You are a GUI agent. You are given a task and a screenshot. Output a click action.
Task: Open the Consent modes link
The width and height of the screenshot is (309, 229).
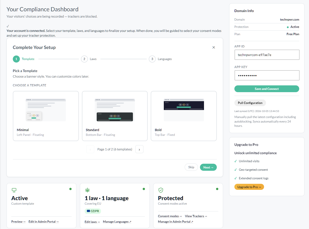[170, 216]
